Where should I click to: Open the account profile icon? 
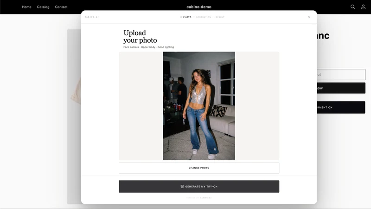click(x=363, y=7)
